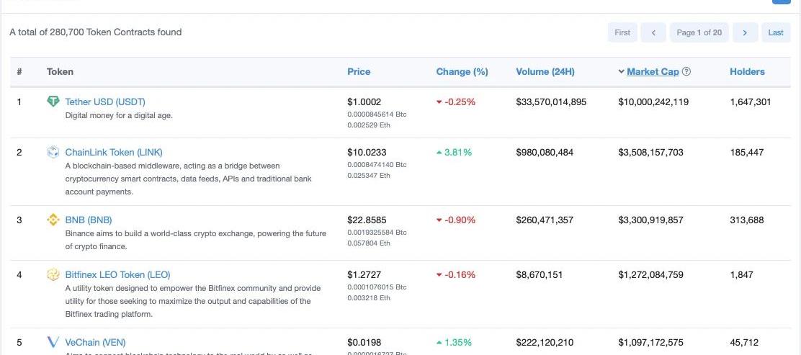Click the sort arrow beside Market Cap

click(x=621, y=71)
